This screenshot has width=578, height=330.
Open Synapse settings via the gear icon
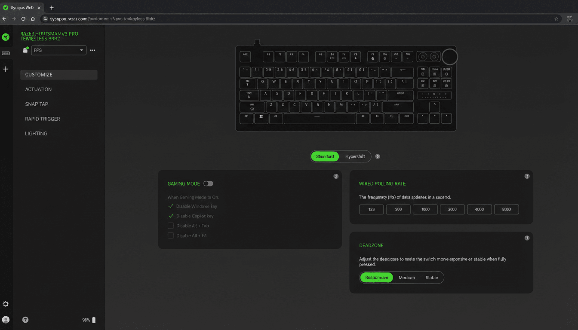click(6, 304)
